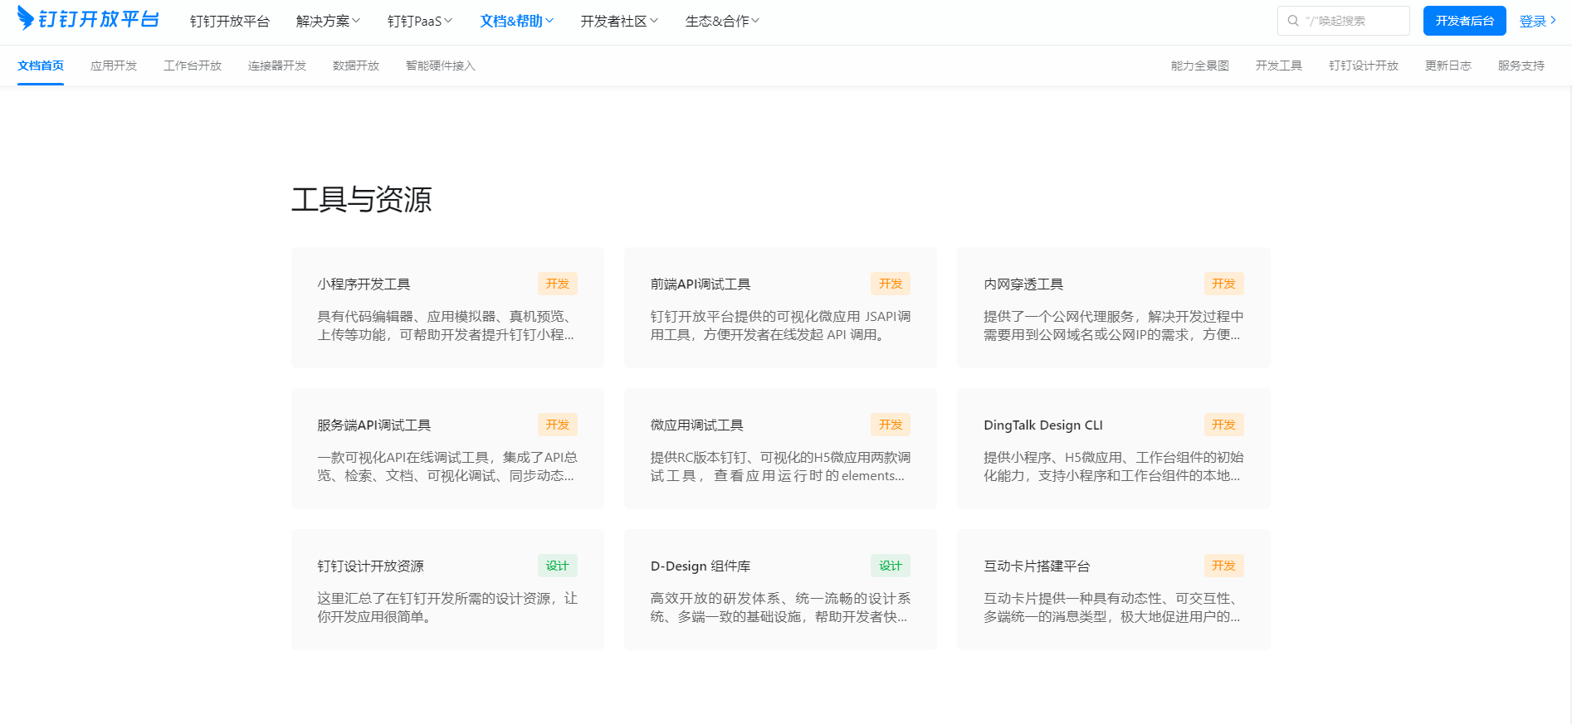
Task: Expand the 开发者社区 dropdown
Action: [x=619, y=21]
